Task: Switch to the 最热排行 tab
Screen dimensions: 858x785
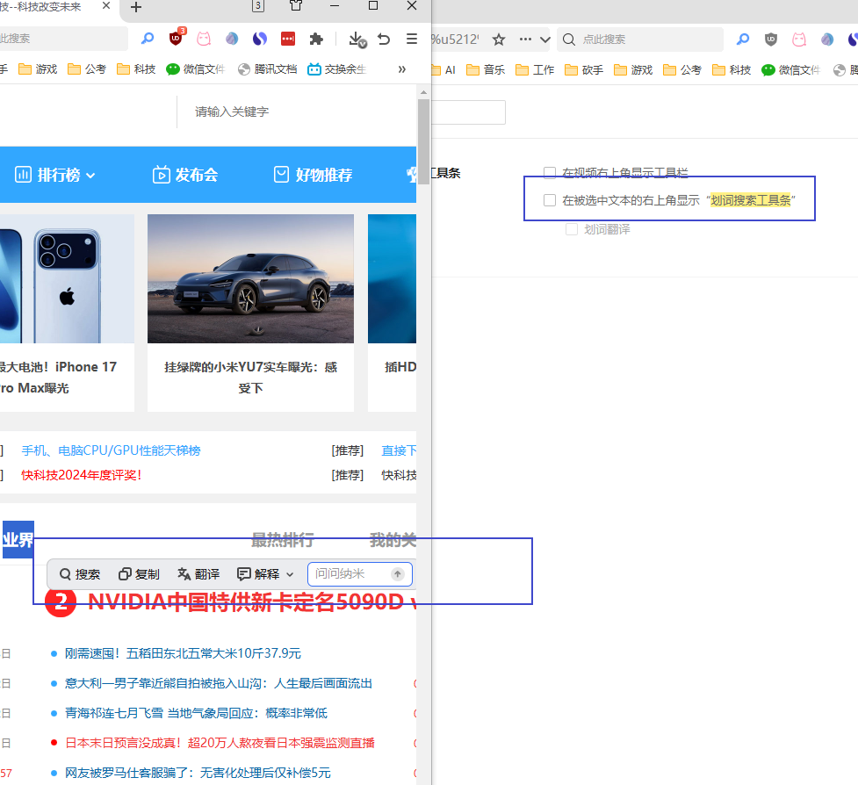Action: tap(283, 540)
